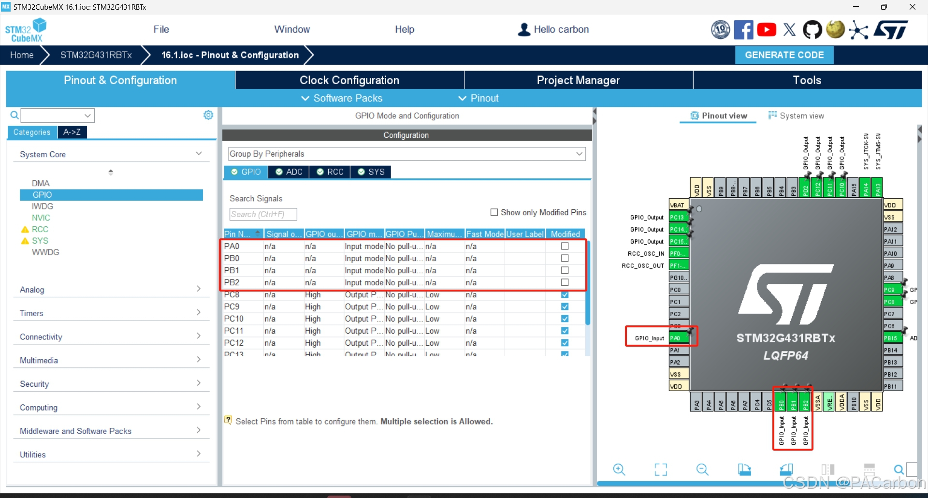
Task: Click STM32G431RBTx breadcrumb
Action: pyautogui.click(x=96, y=55)
